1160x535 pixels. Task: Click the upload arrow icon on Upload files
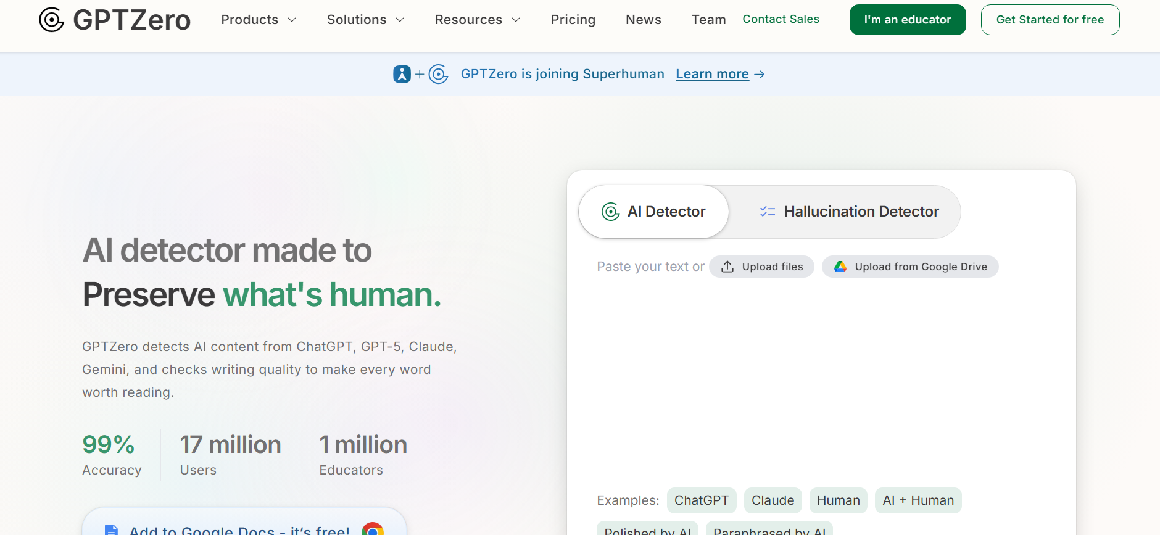click(727, 267)
